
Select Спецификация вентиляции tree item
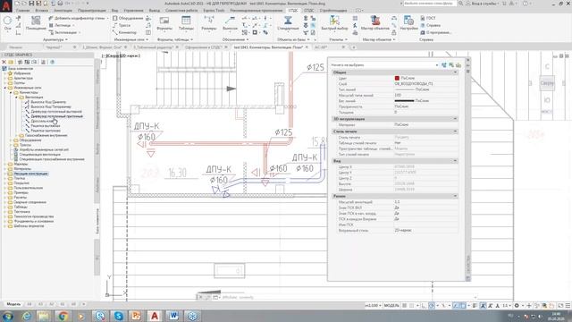(x=39, y=155)
